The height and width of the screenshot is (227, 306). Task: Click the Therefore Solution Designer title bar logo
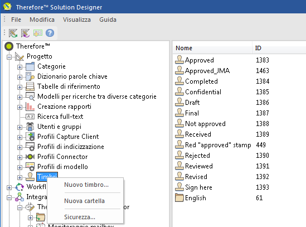(x=7, y=7)
